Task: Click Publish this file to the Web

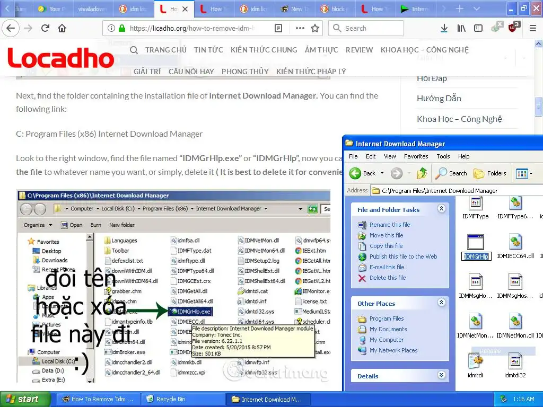Action: 403,256
